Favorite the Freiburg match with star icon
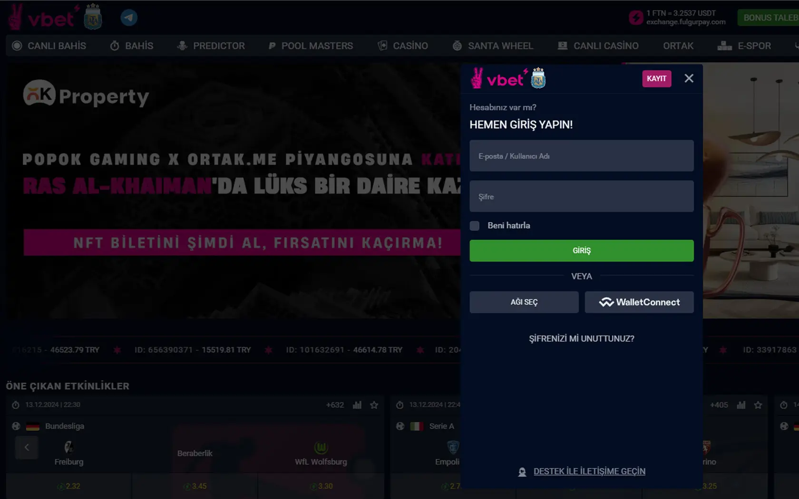Image resolution: width=799 pixels, height=499 pixels. click(374, 405)
